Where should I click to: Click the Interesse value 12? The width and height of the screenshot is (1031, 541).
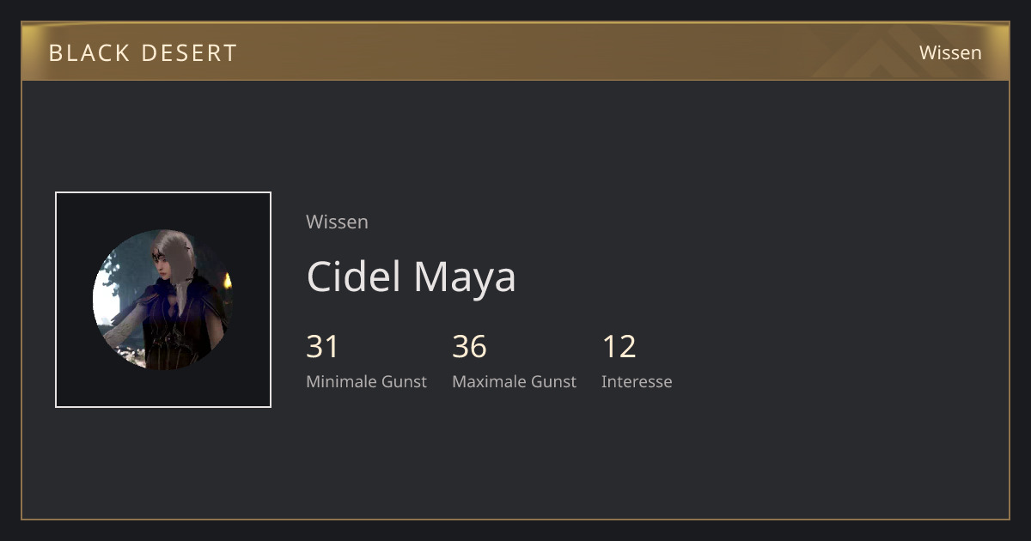coord(619,346)
